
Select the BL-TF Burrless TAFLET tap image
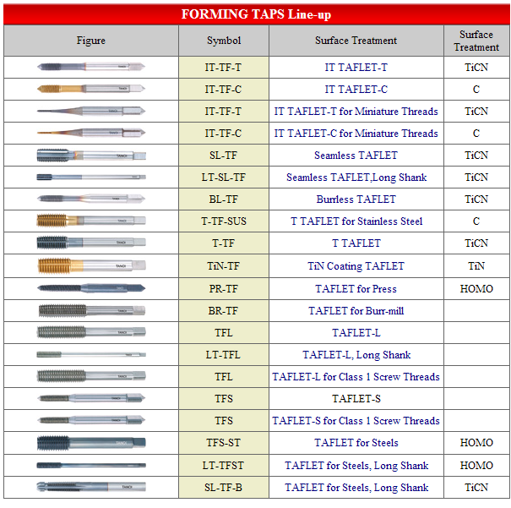pyautogui.click(x=91, y=199)
